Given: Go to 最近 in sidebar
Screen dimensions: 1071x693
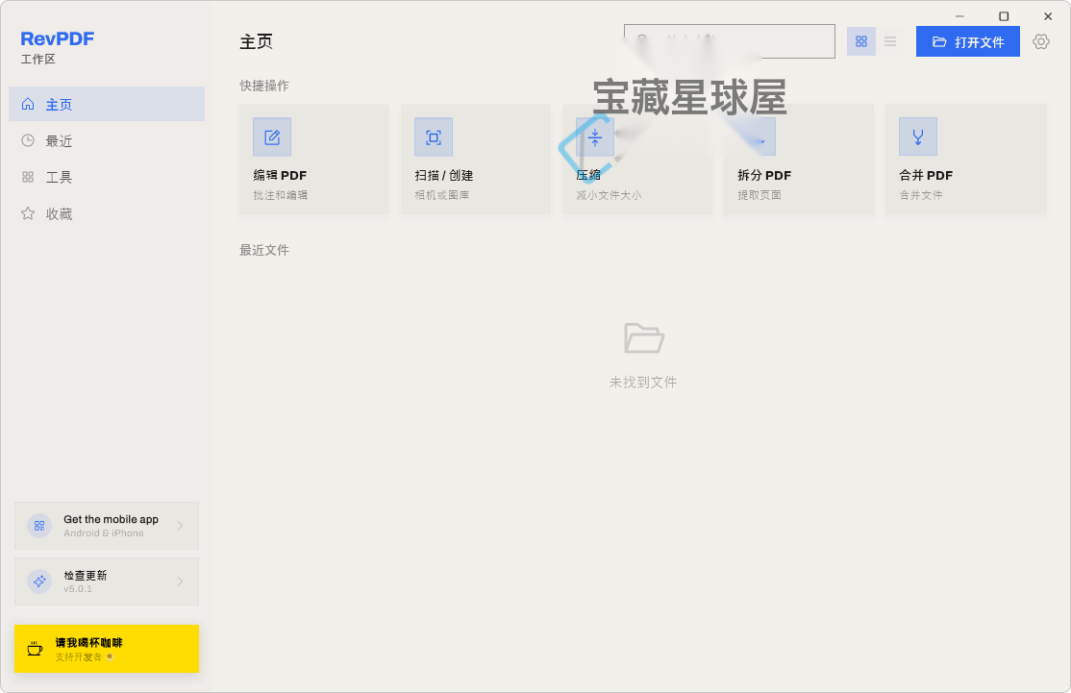Looking at the screenshot, I should 107,140.
